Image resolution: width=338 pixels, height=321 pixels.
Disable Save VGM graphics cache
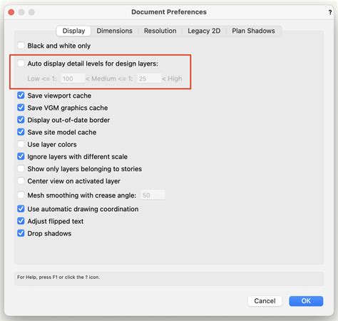(x=21, y=108)
